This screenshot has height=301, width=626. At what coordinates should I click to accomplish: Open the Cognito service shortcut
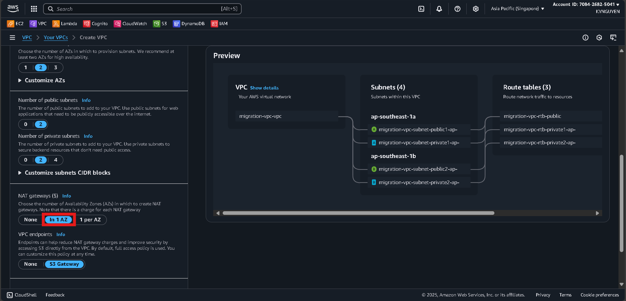95,24
